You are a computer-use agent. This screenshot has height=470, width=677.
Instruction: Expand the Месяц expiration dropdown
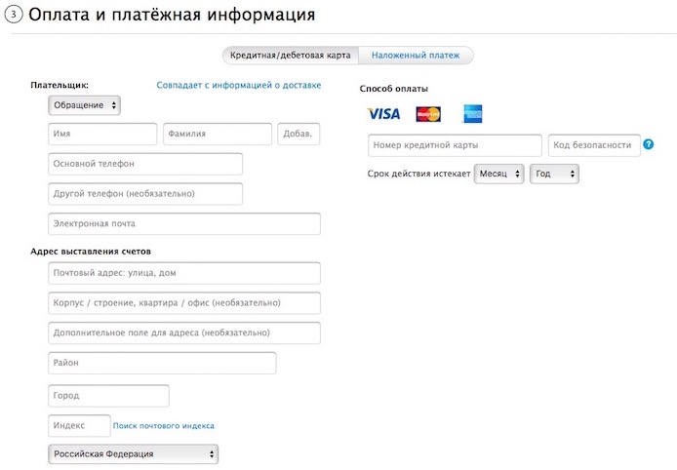498,174
